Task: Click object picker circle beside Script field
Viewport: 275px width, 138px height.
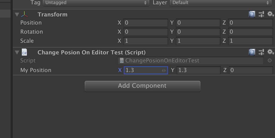Action: coord(270,60)
